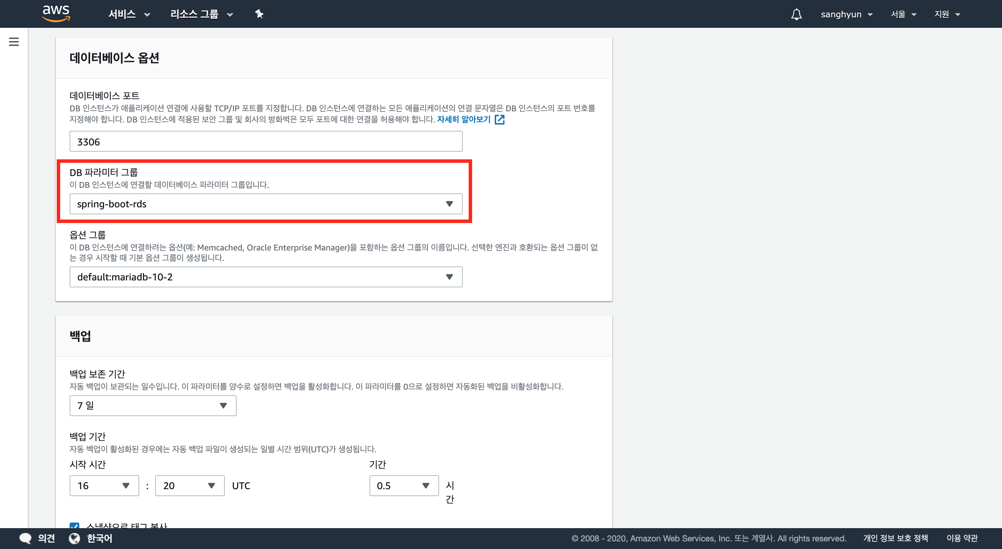Open the hamburger side menu
This screenshot has width=1002, height=549.
tap(14, 42)
